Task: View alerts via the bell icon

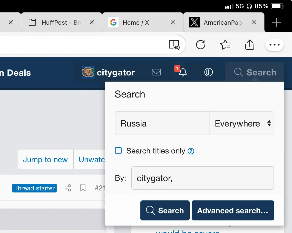Action: pyautogui.click(x=182, y=72)
